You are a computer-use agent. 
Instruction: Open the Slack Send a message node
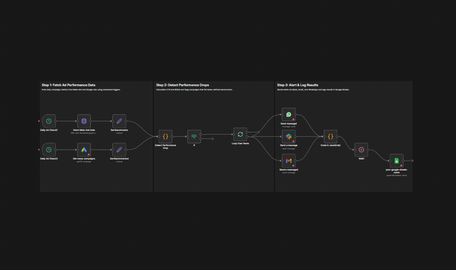pos(288,136)
